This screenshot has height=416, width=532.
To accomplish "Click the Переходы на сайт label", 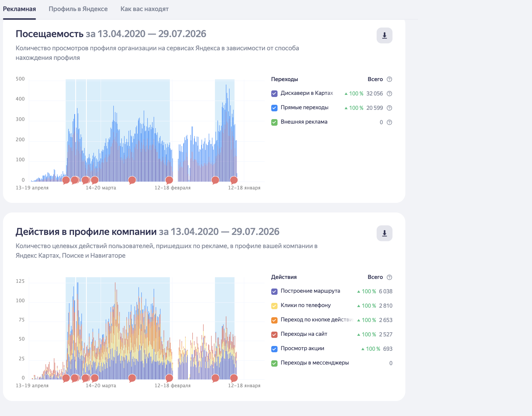I will click(x=304, y=334).
